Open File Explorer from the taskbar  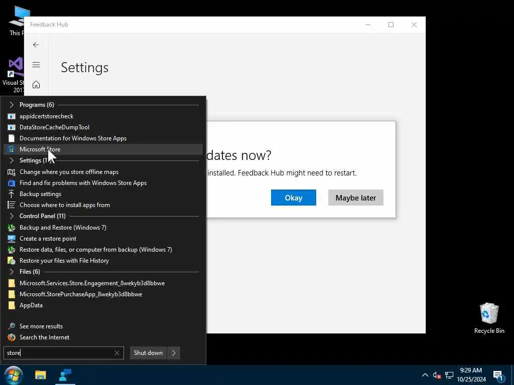click(41, 375)
